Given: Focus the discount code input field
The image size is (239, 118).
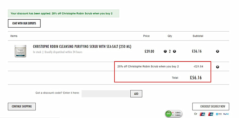Looking at the screenshot, I should [x=105, y=94].
